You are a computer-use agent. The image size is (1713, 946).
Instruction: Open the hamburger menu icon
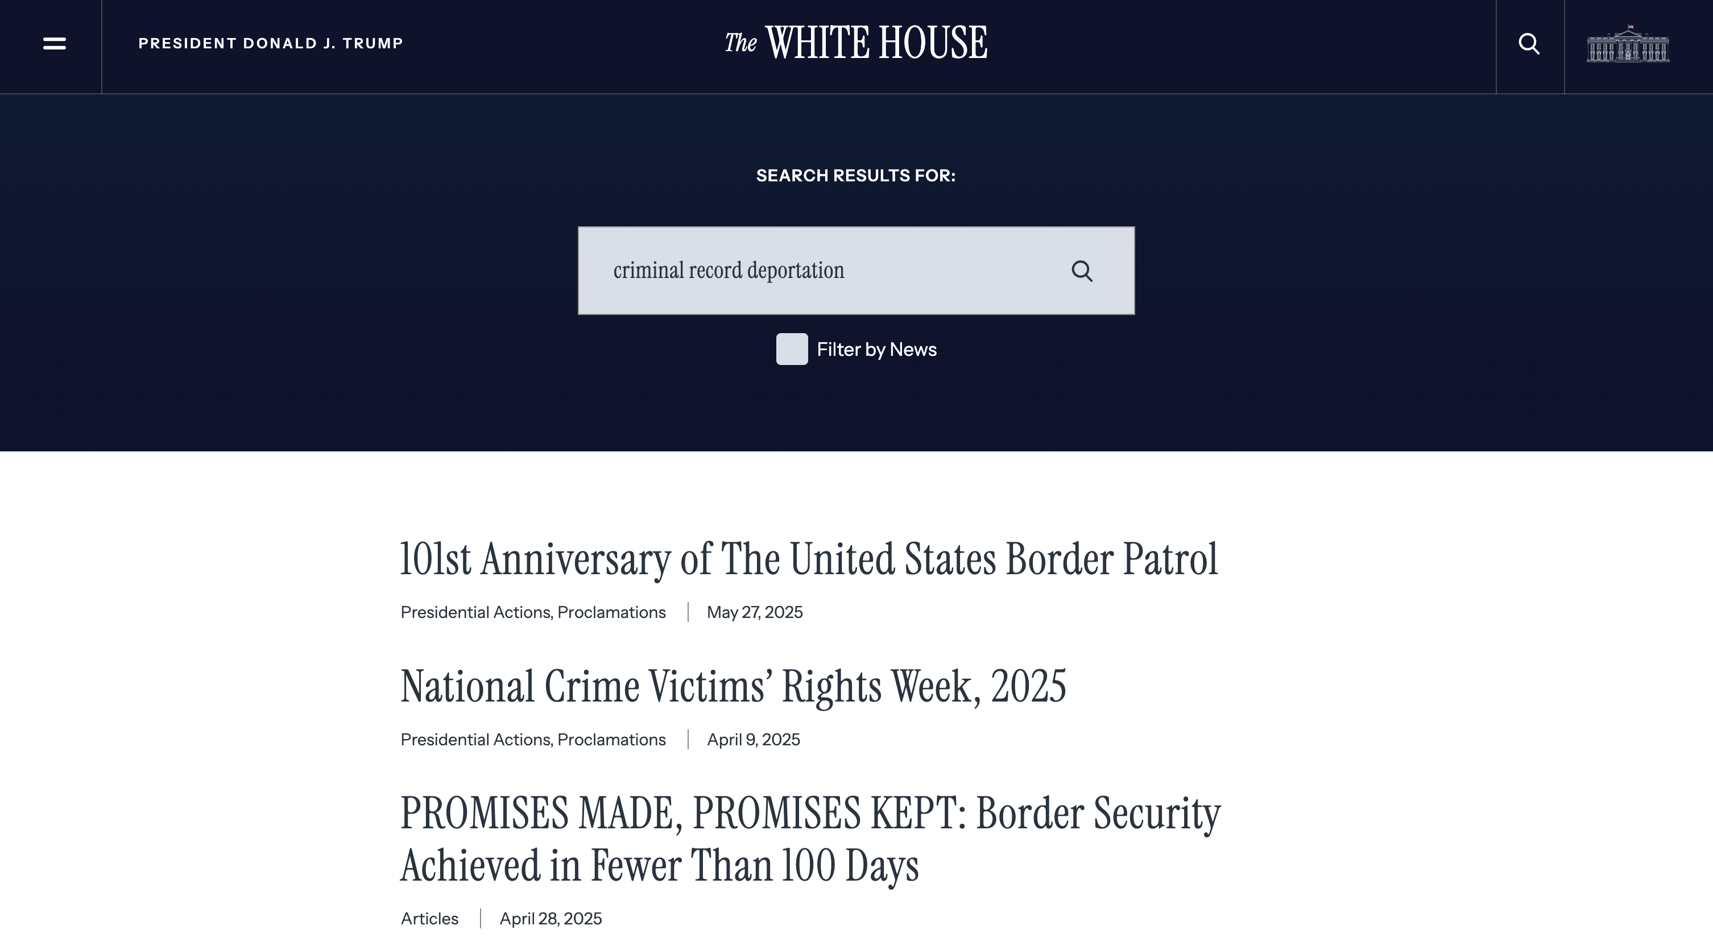pos(54,44)
